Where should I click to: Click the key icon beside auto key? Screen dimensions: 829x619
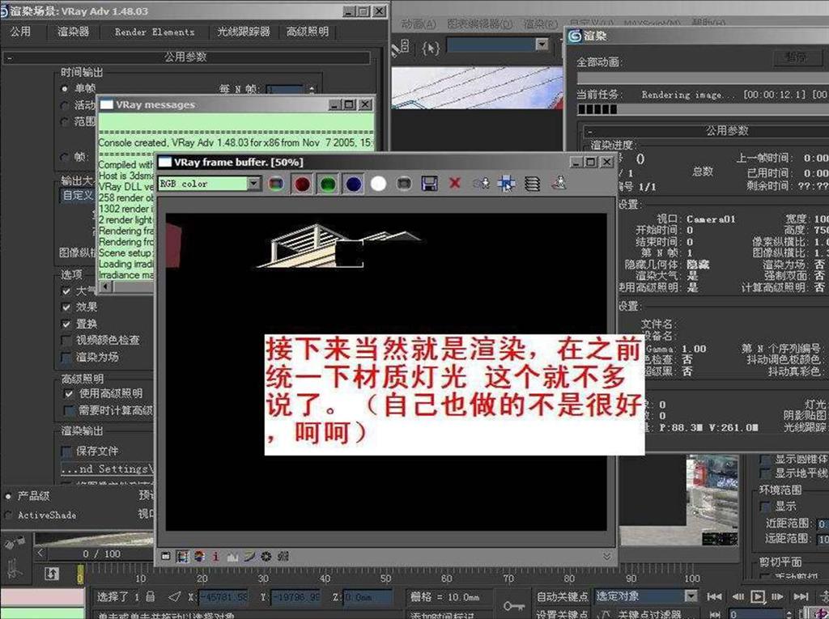pyautogui.click(x=513, y=606)
